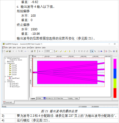This screenshot has width=119, height=123.
Task: Select Materials in project tree
Action: click(10, 61)
